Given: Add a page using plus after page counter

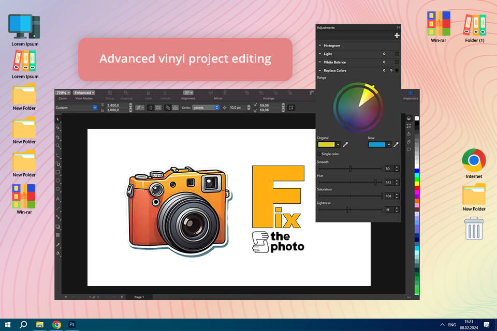Looking at the screenshot, I should pos(122,297).
